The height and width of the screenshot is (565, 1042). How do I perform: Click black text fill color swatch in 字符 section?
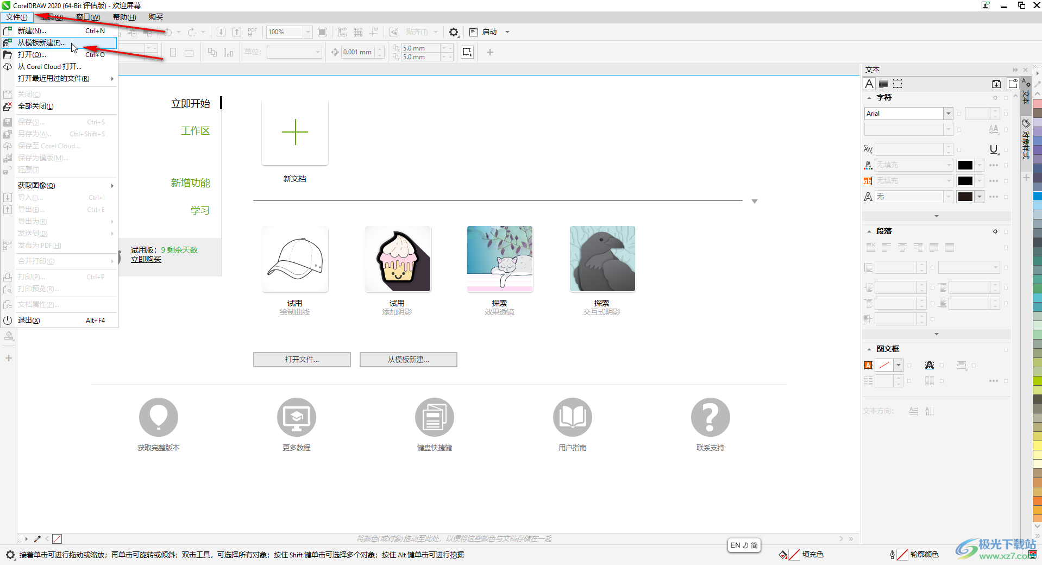tap(965, 165)
